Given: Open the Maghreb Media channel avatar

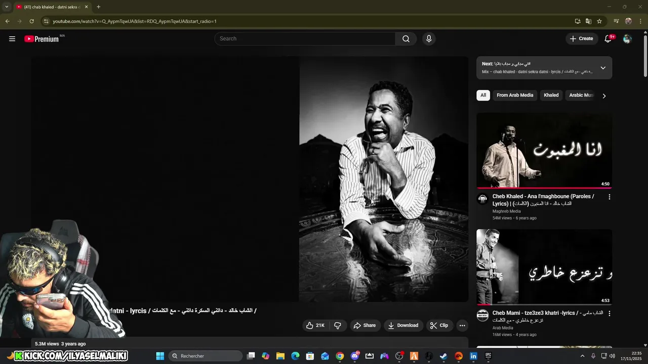Looking at the screenshot, I should click(482, 199).
